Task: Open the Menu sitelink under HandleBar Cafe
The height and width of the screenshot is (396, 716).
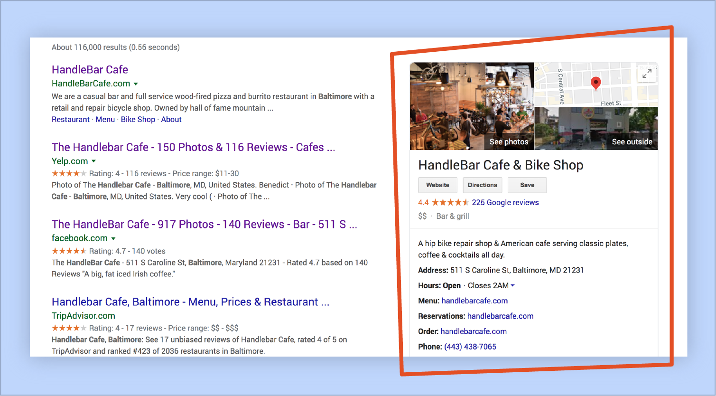Action: pyautogui.click(x=105, y=120)
